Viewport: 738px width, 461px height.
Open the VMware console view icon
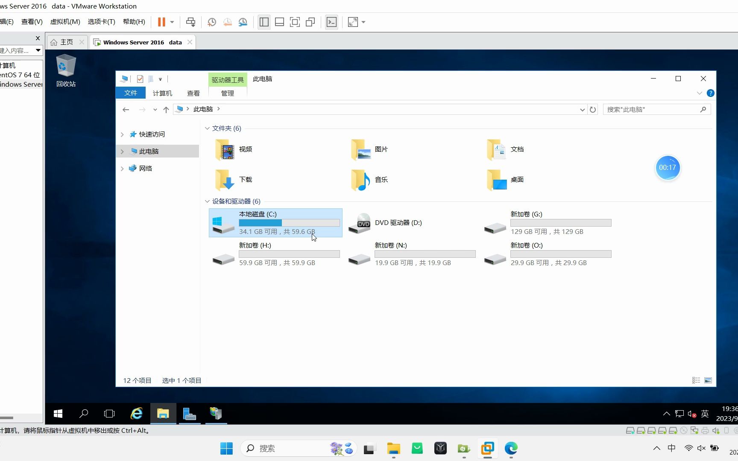[332, 22]
